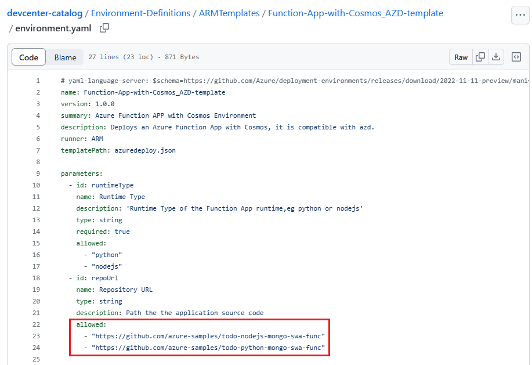Select line 23 inside the highlighted box
The height and width of the screenshot is (365, 532).
tap(36, 336)
